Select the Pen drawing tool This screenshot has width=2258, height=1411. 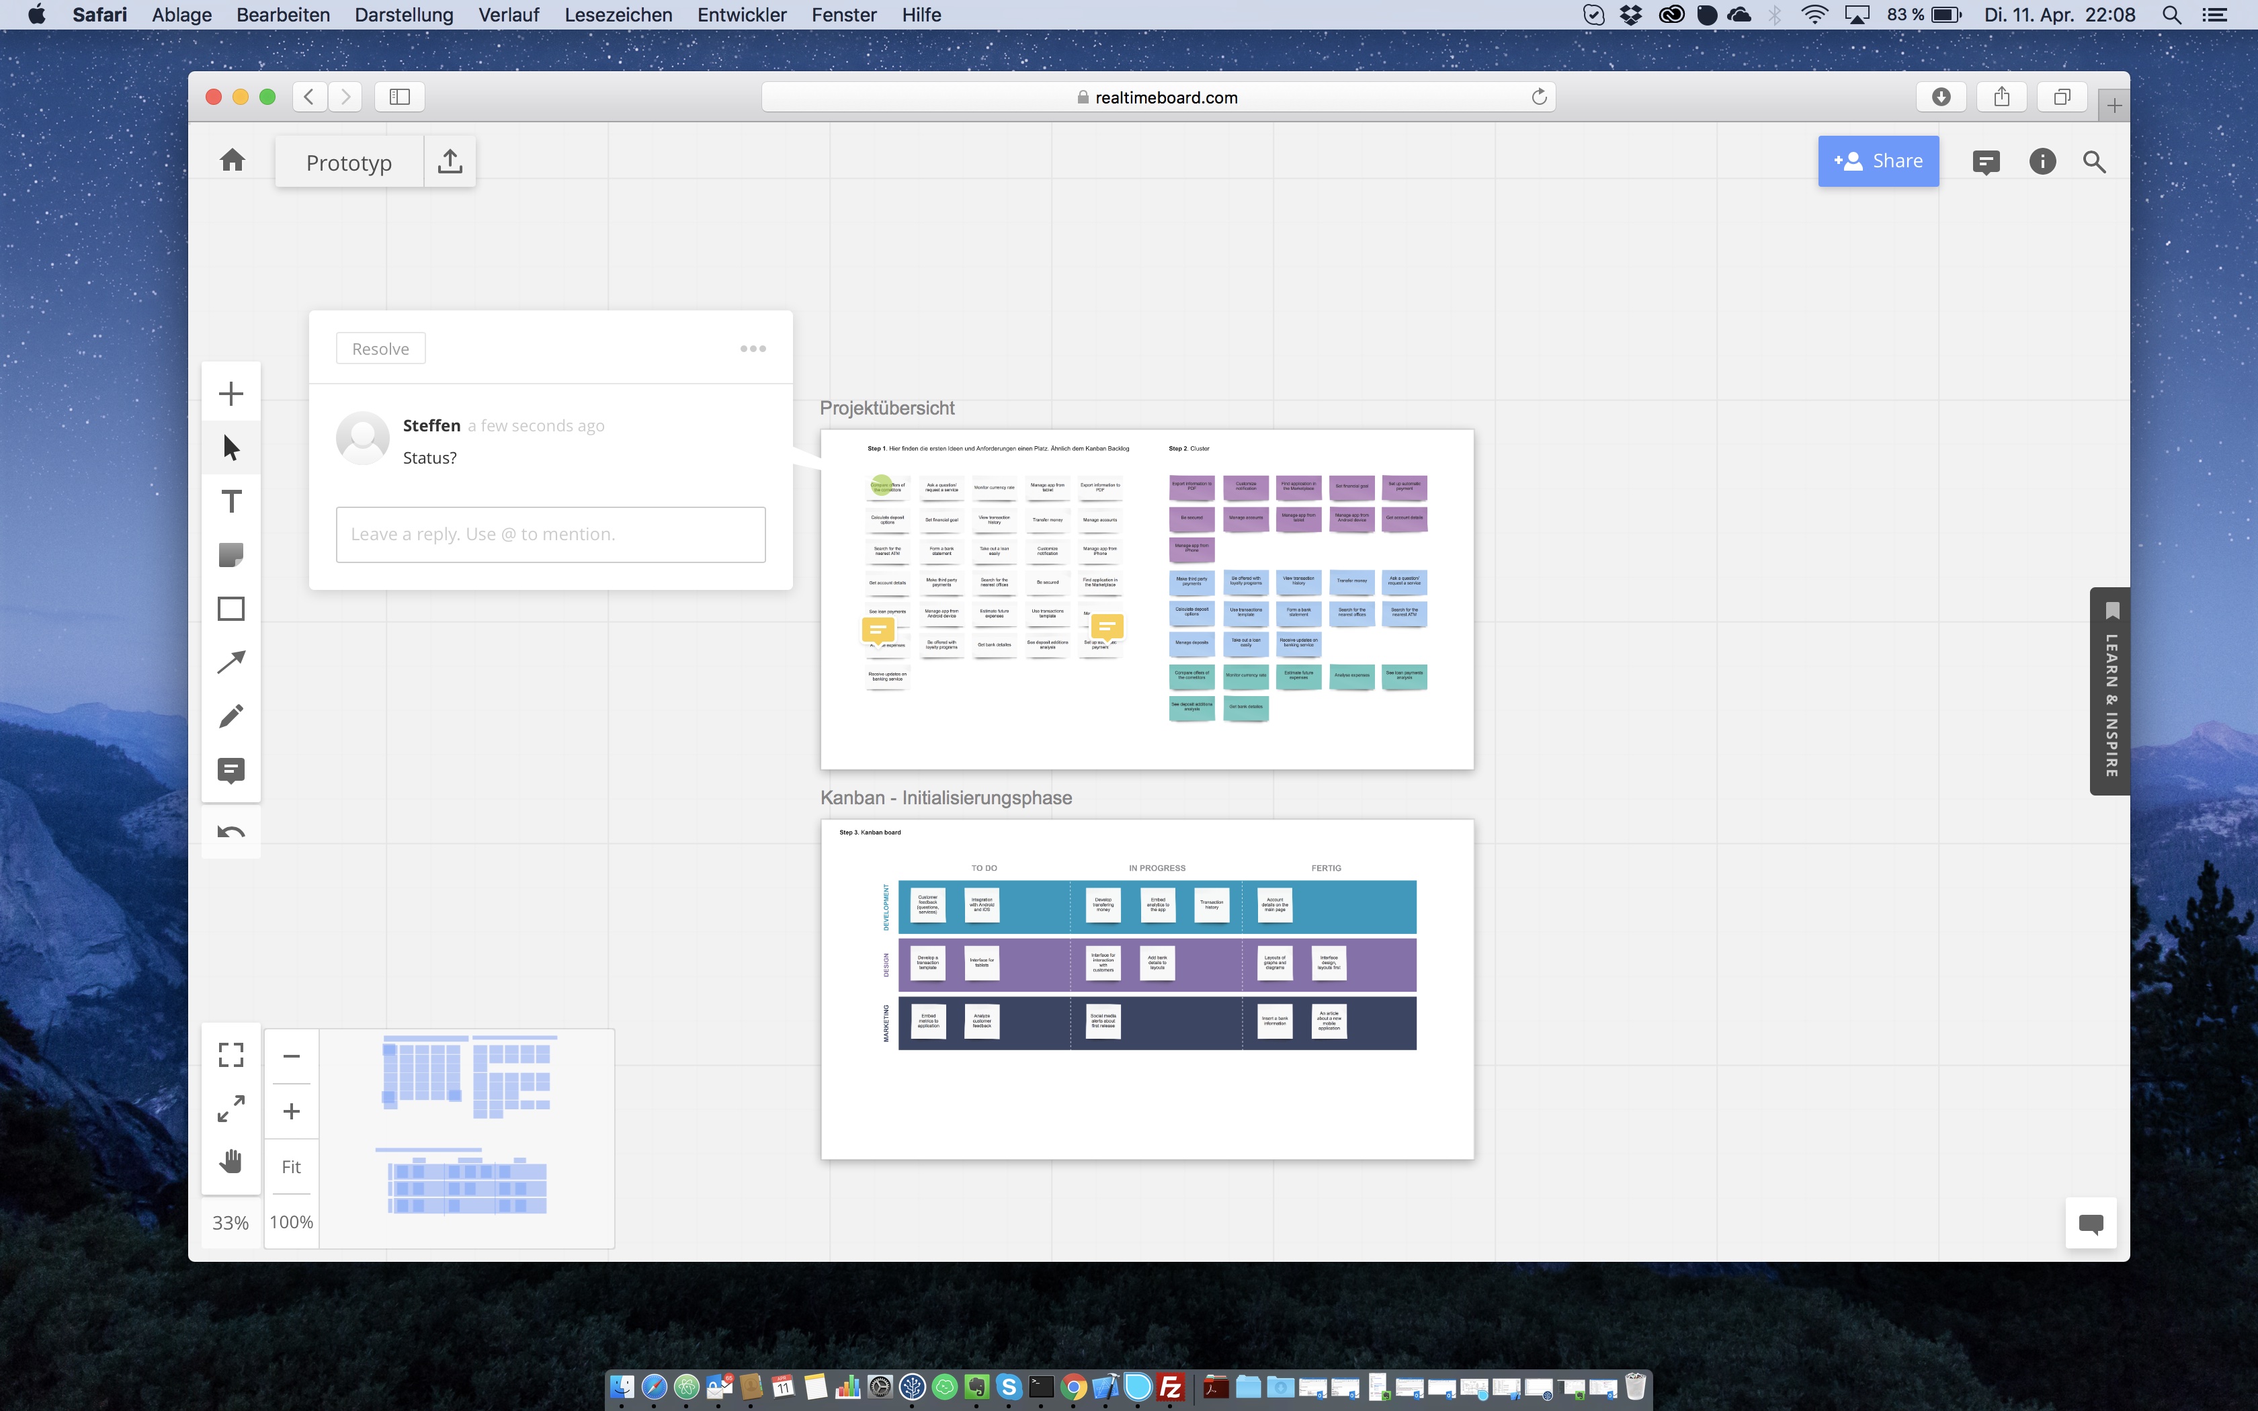[231, 716]
